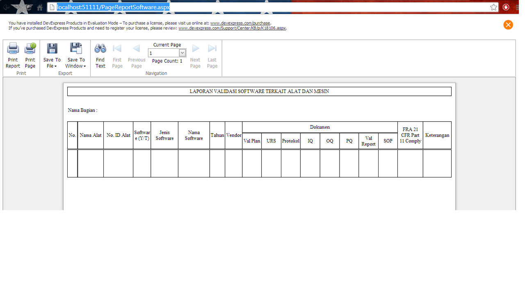This screenshot has height=295, width=525.
Task: Open the Find Text binoculars tool
Action: coord(100,49)
